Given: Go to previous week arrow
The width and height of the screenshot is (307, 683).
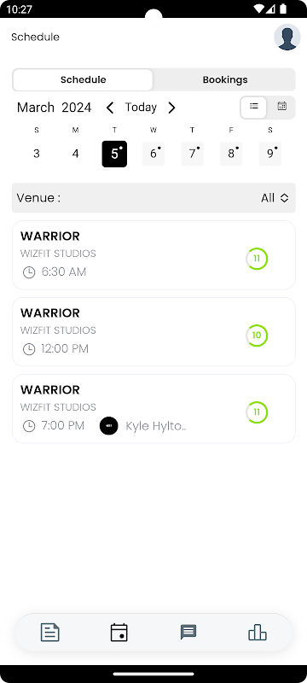Looking at the screenshot, I should (110, 108).
